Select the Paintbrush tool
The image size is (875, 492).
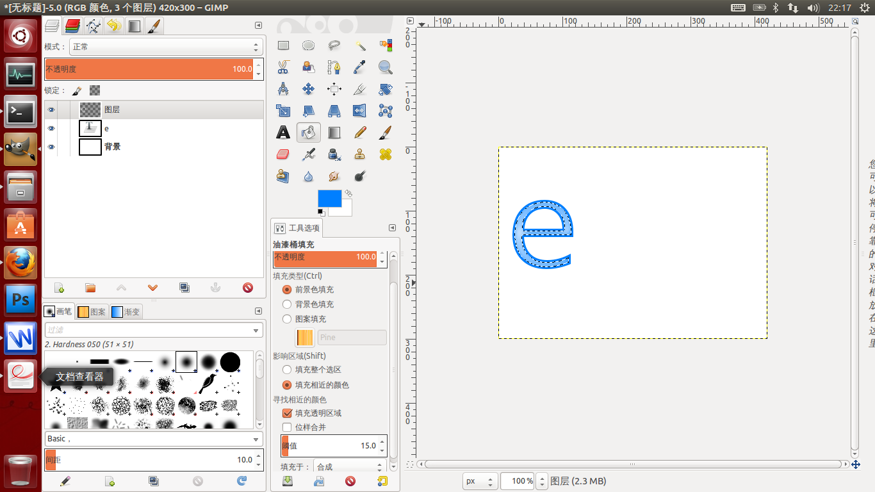point(385,133)
